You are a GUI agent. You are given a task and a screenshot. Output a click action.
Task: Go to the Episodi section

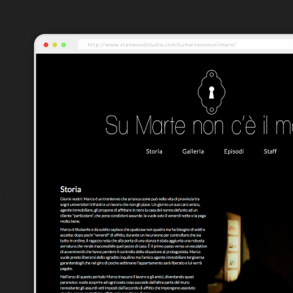234,151
